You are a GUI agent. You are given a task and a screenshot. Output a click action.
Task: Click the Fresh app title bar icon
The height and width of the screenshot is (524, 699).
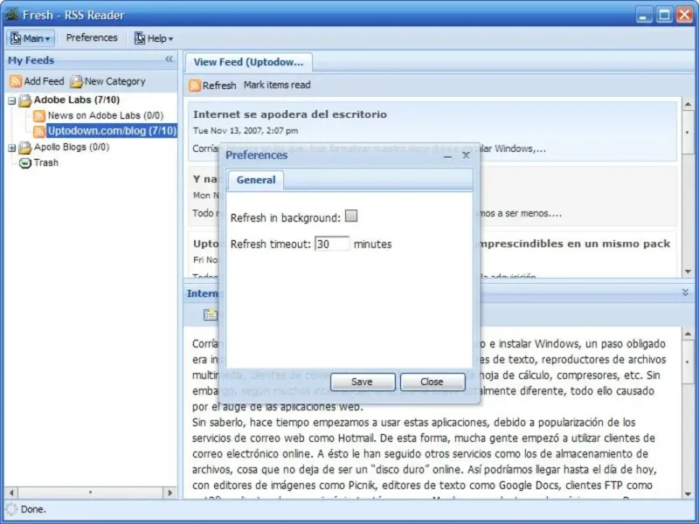[x=11, y=14]
